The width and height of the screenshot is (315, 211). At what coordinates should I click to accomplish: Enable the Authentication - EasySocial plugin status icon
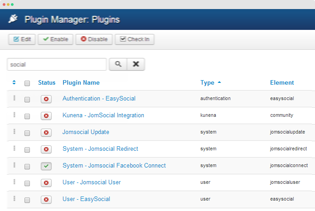(x=46, y=99)
